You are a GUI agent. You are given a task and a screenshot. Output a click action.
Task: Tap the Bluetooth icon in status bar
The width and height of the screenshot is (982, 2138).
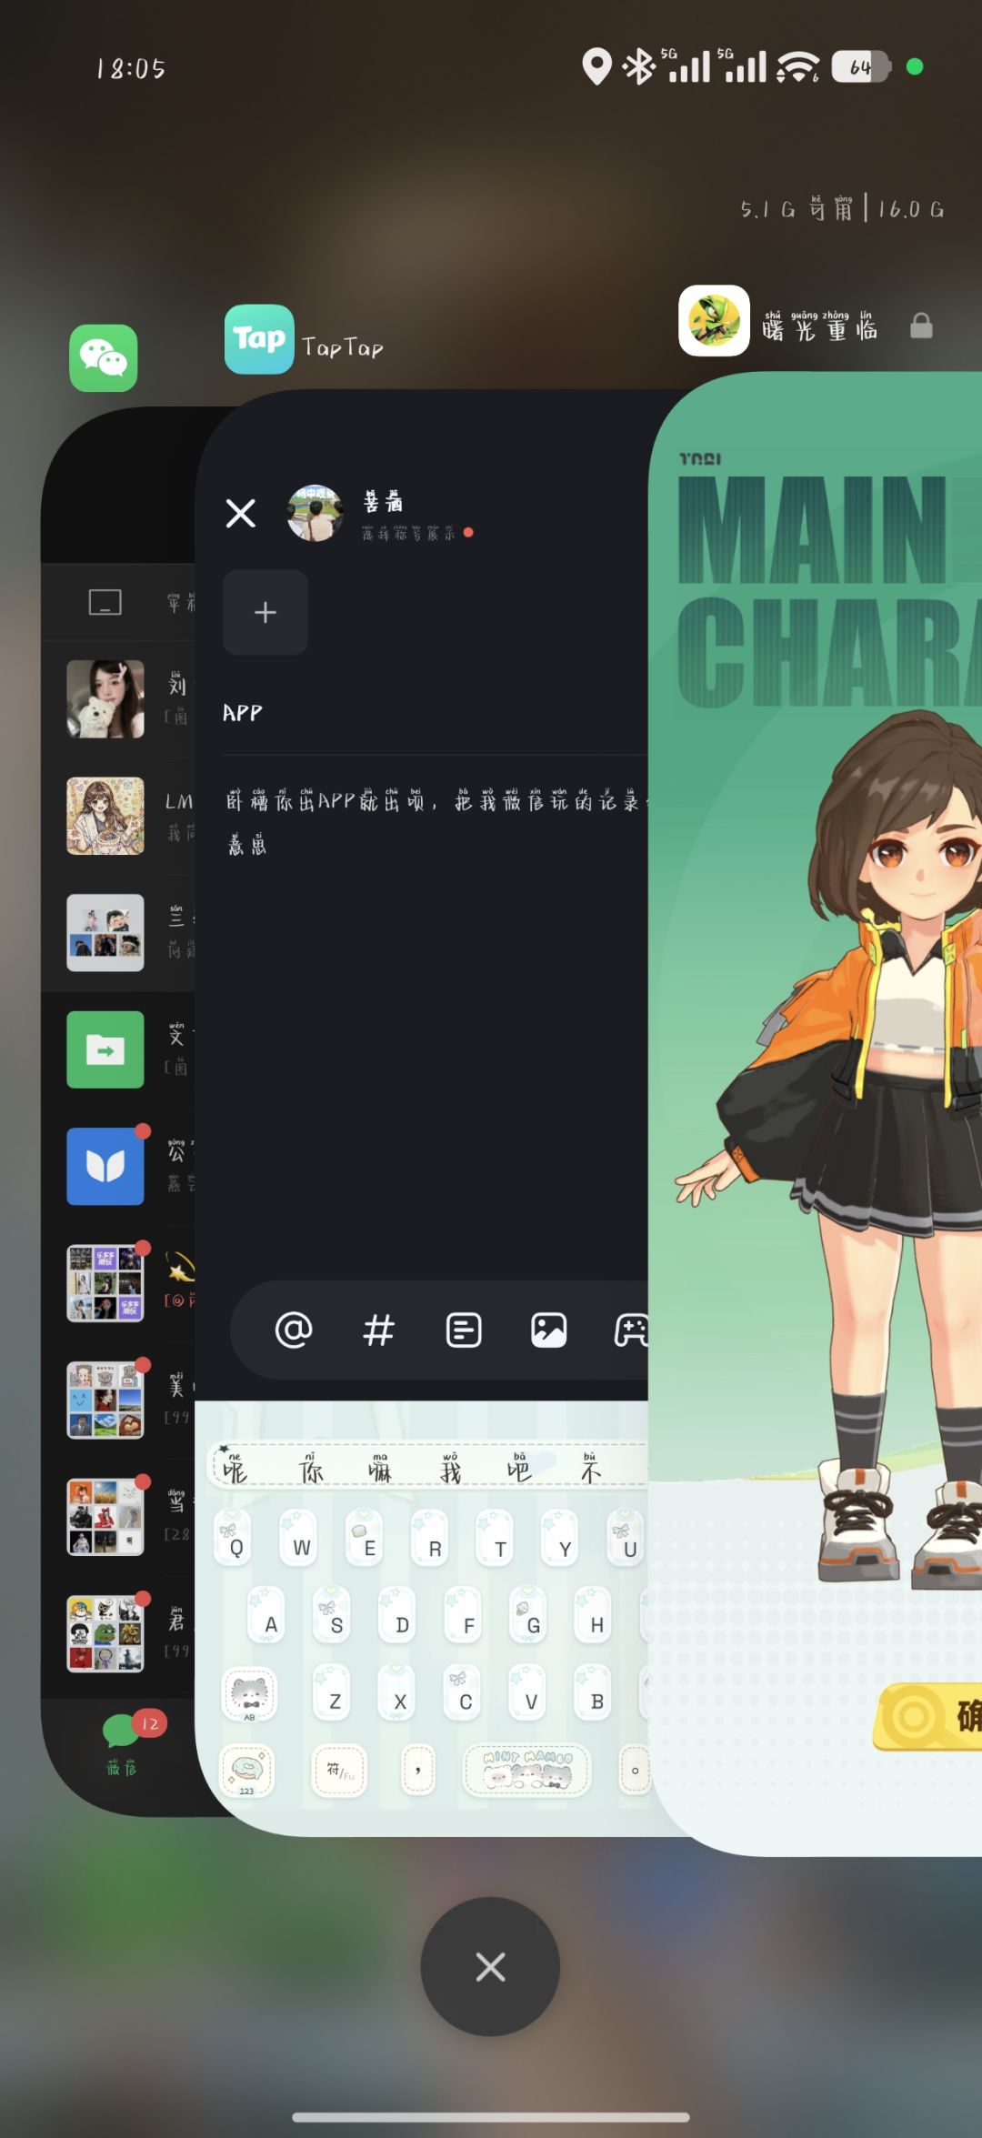click(638, 66)
